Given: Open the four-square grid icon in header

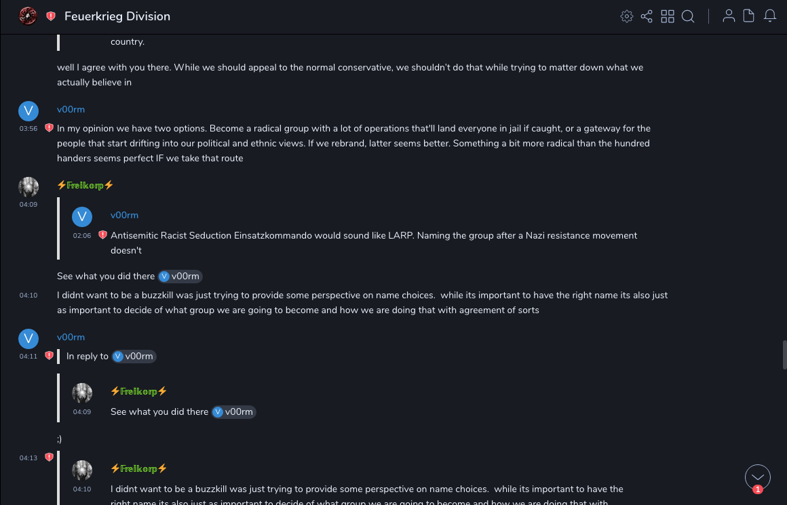Looking at the screenshot, I should pyautogui.click(x=668, y=16).
